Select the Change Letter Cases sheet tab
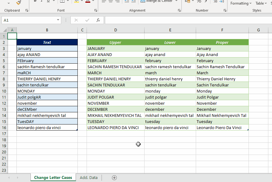272x182 pixels. tap(53, 177)
